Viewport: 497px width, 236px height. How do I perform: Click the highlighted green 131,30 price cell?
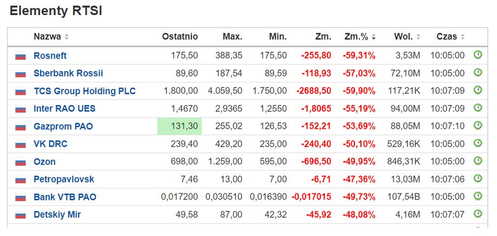point(179,126)
